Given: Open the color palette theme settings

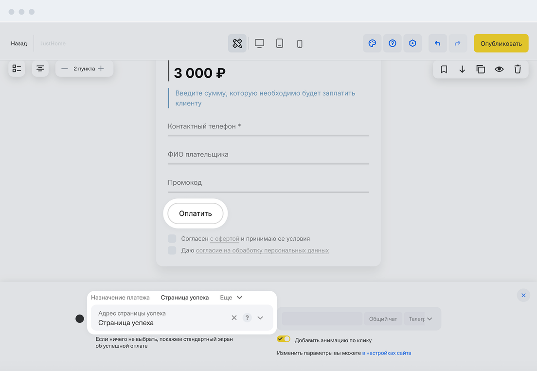Looking at the screenshot, I should tap(372, 43).
